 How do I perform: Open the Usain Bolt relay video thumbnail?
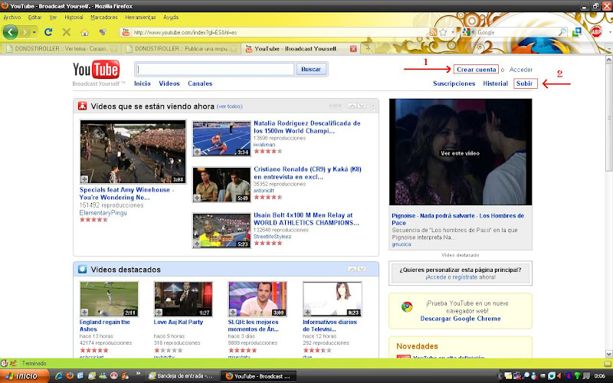click(x=221, y=231)
